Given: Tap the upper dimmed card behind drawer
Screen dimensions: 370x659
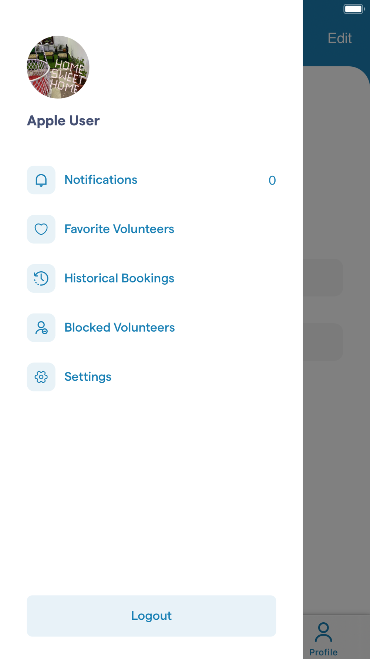Looking at the screenshot, I should [x=323, y=278].
